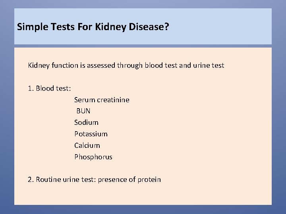Click the word 'Disease?' in the title
This screenshot has height=214, width=286.
coord(149,27)
